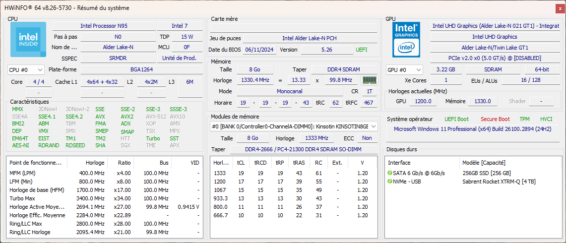Click the 1330.4 MHz memory clock value

(x=255, y=80)
